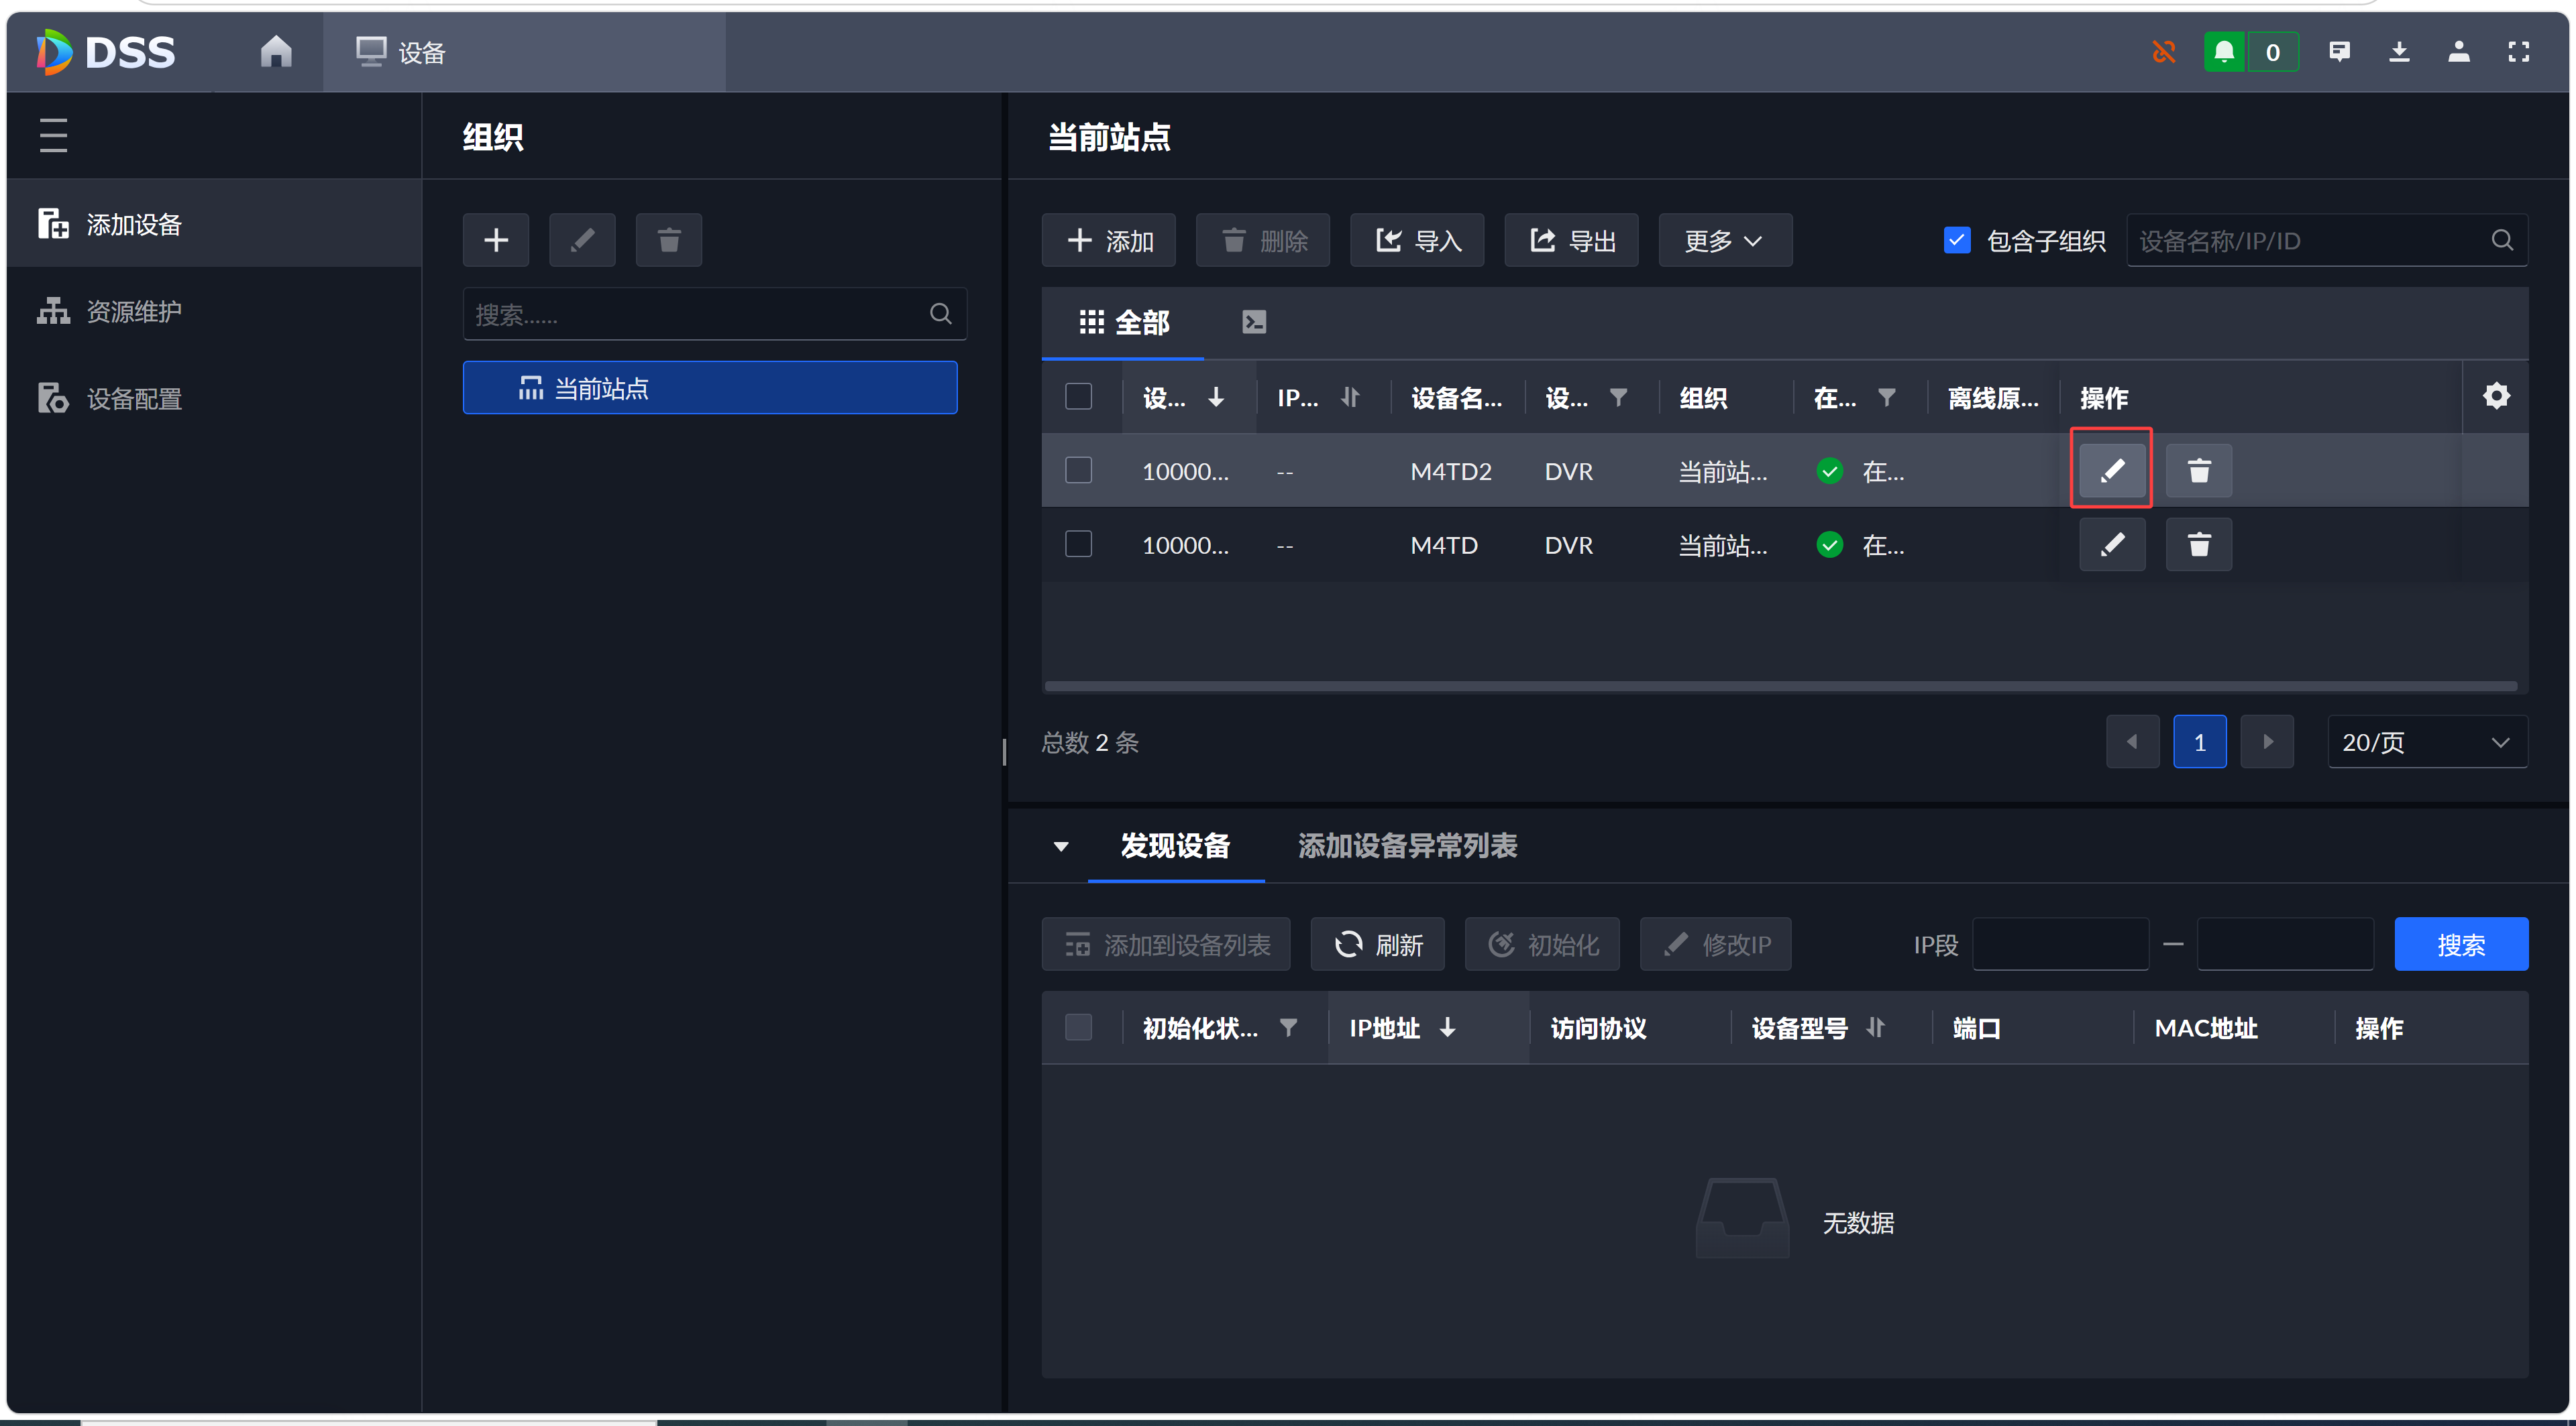The width and height of the screenshot is (2576, 1426).
Task: Check the M4TD row checkbox
Action: [x=1078, y=544]
